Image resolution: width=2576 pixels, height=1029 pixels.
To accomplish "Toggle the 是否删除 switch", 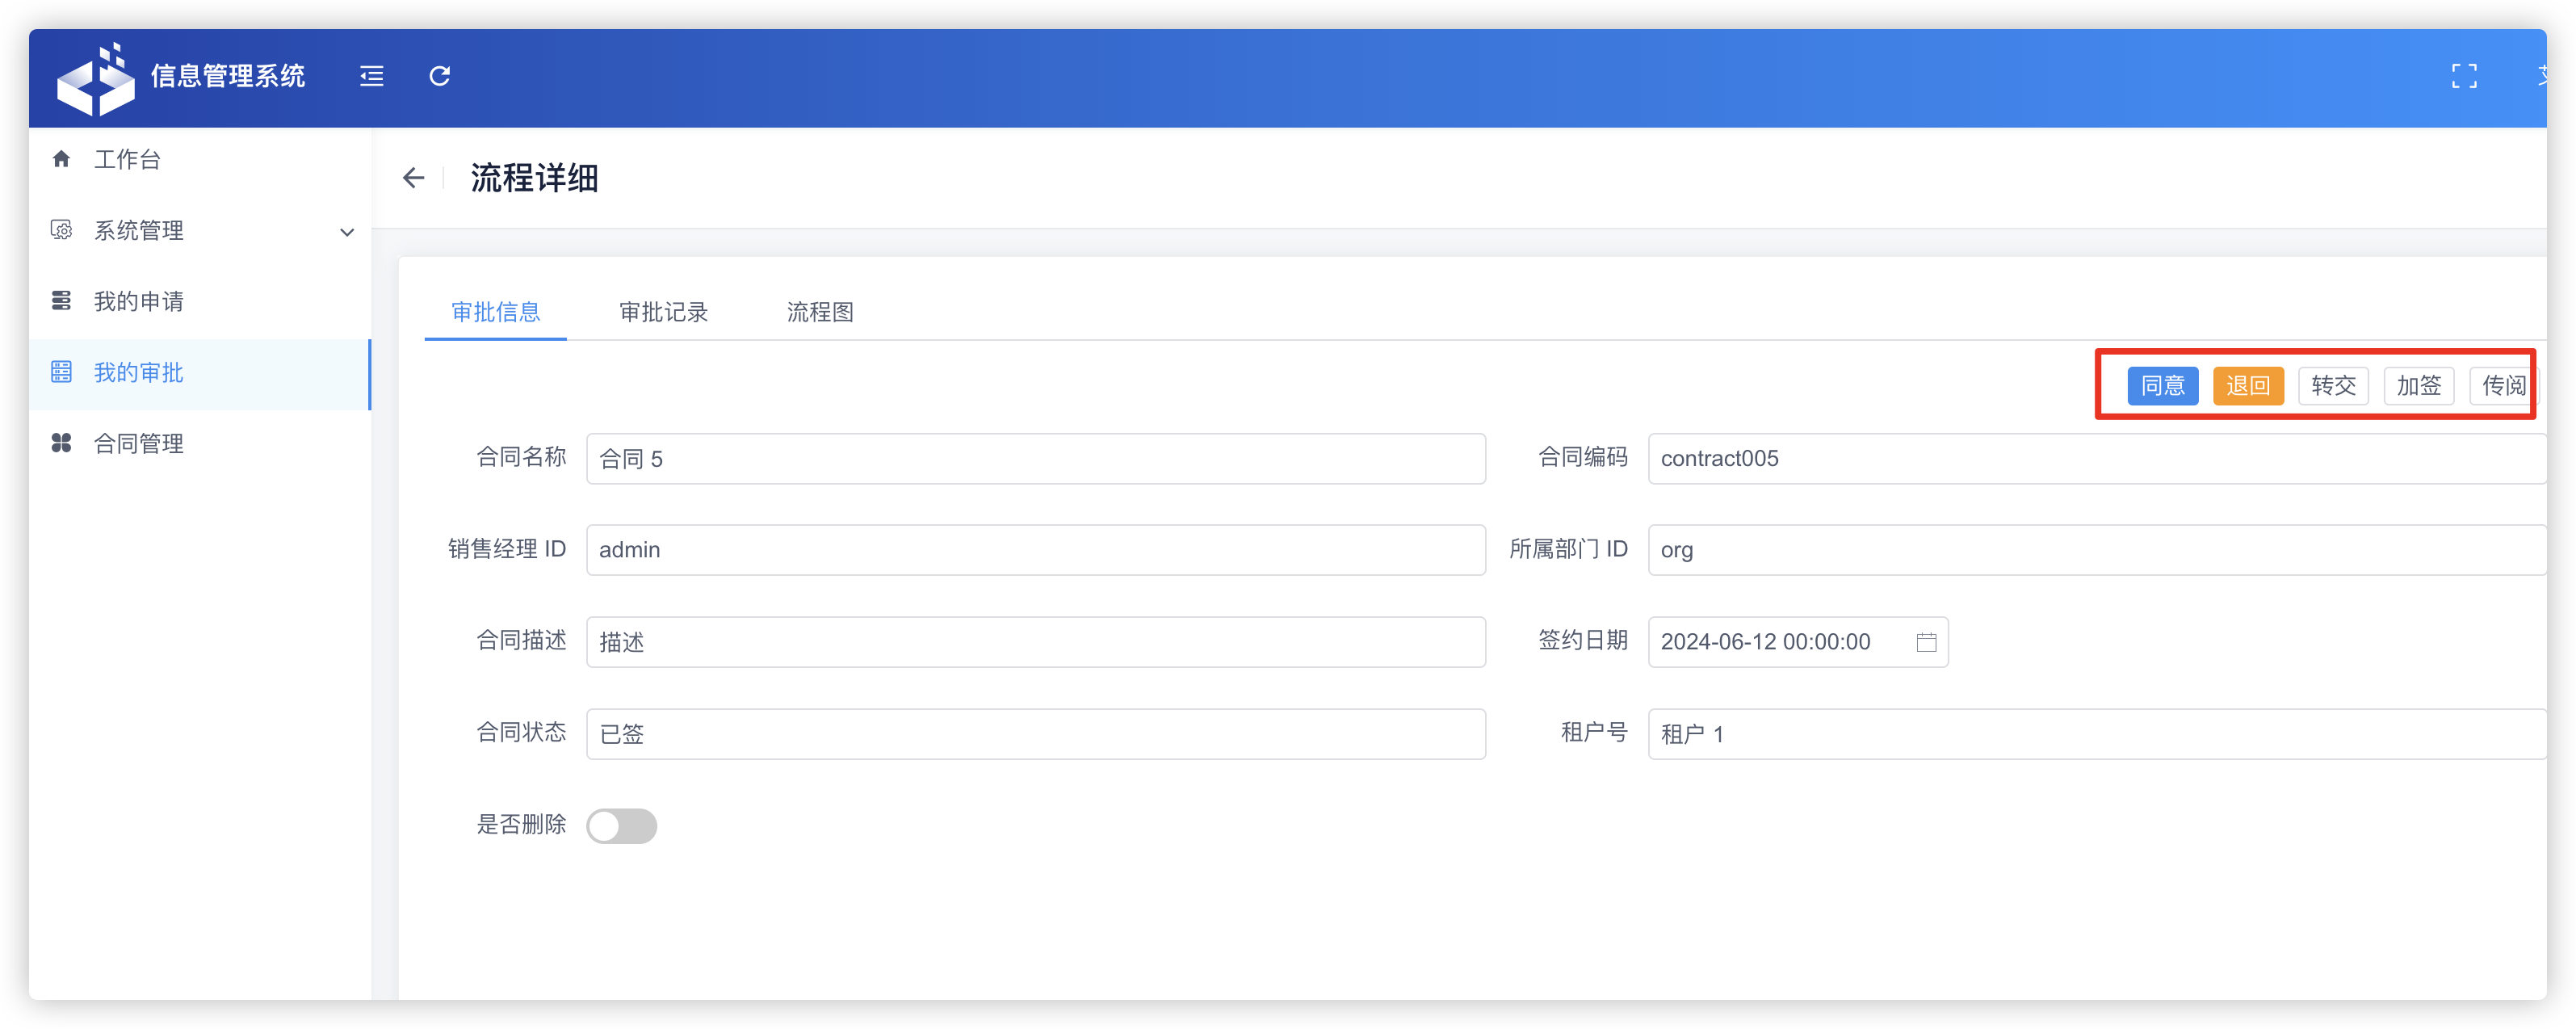I will pyautogui.click(x=621, y=826).
